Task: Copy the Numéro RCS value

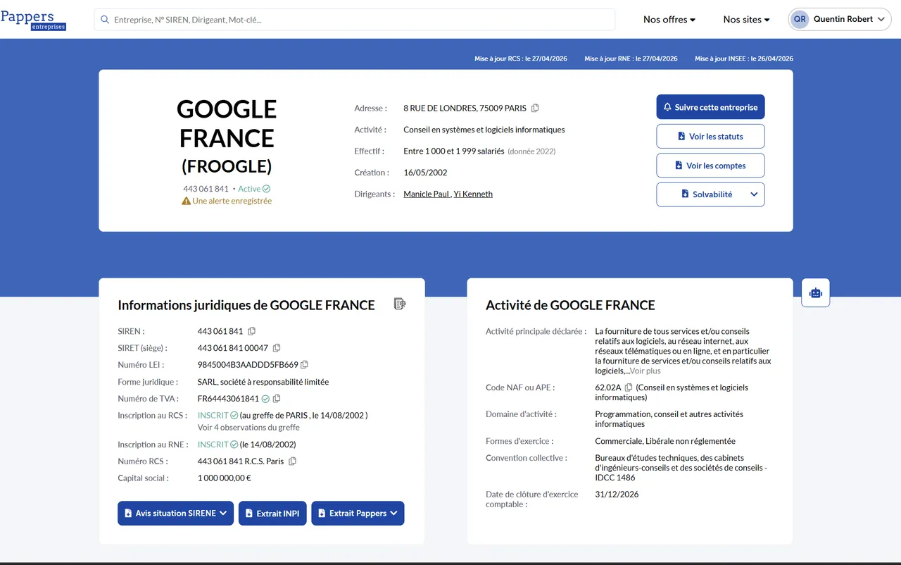Action: click(292, 461)
